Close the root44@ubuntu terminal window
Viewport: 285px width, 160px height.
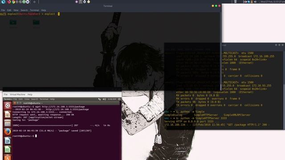(15, 103)
